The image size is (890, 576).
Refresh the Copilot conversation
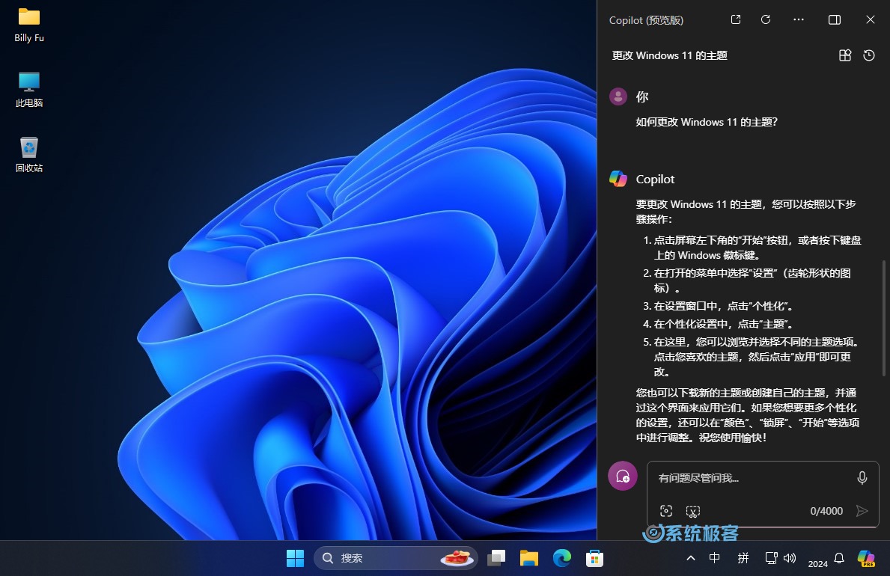(765, 19)
